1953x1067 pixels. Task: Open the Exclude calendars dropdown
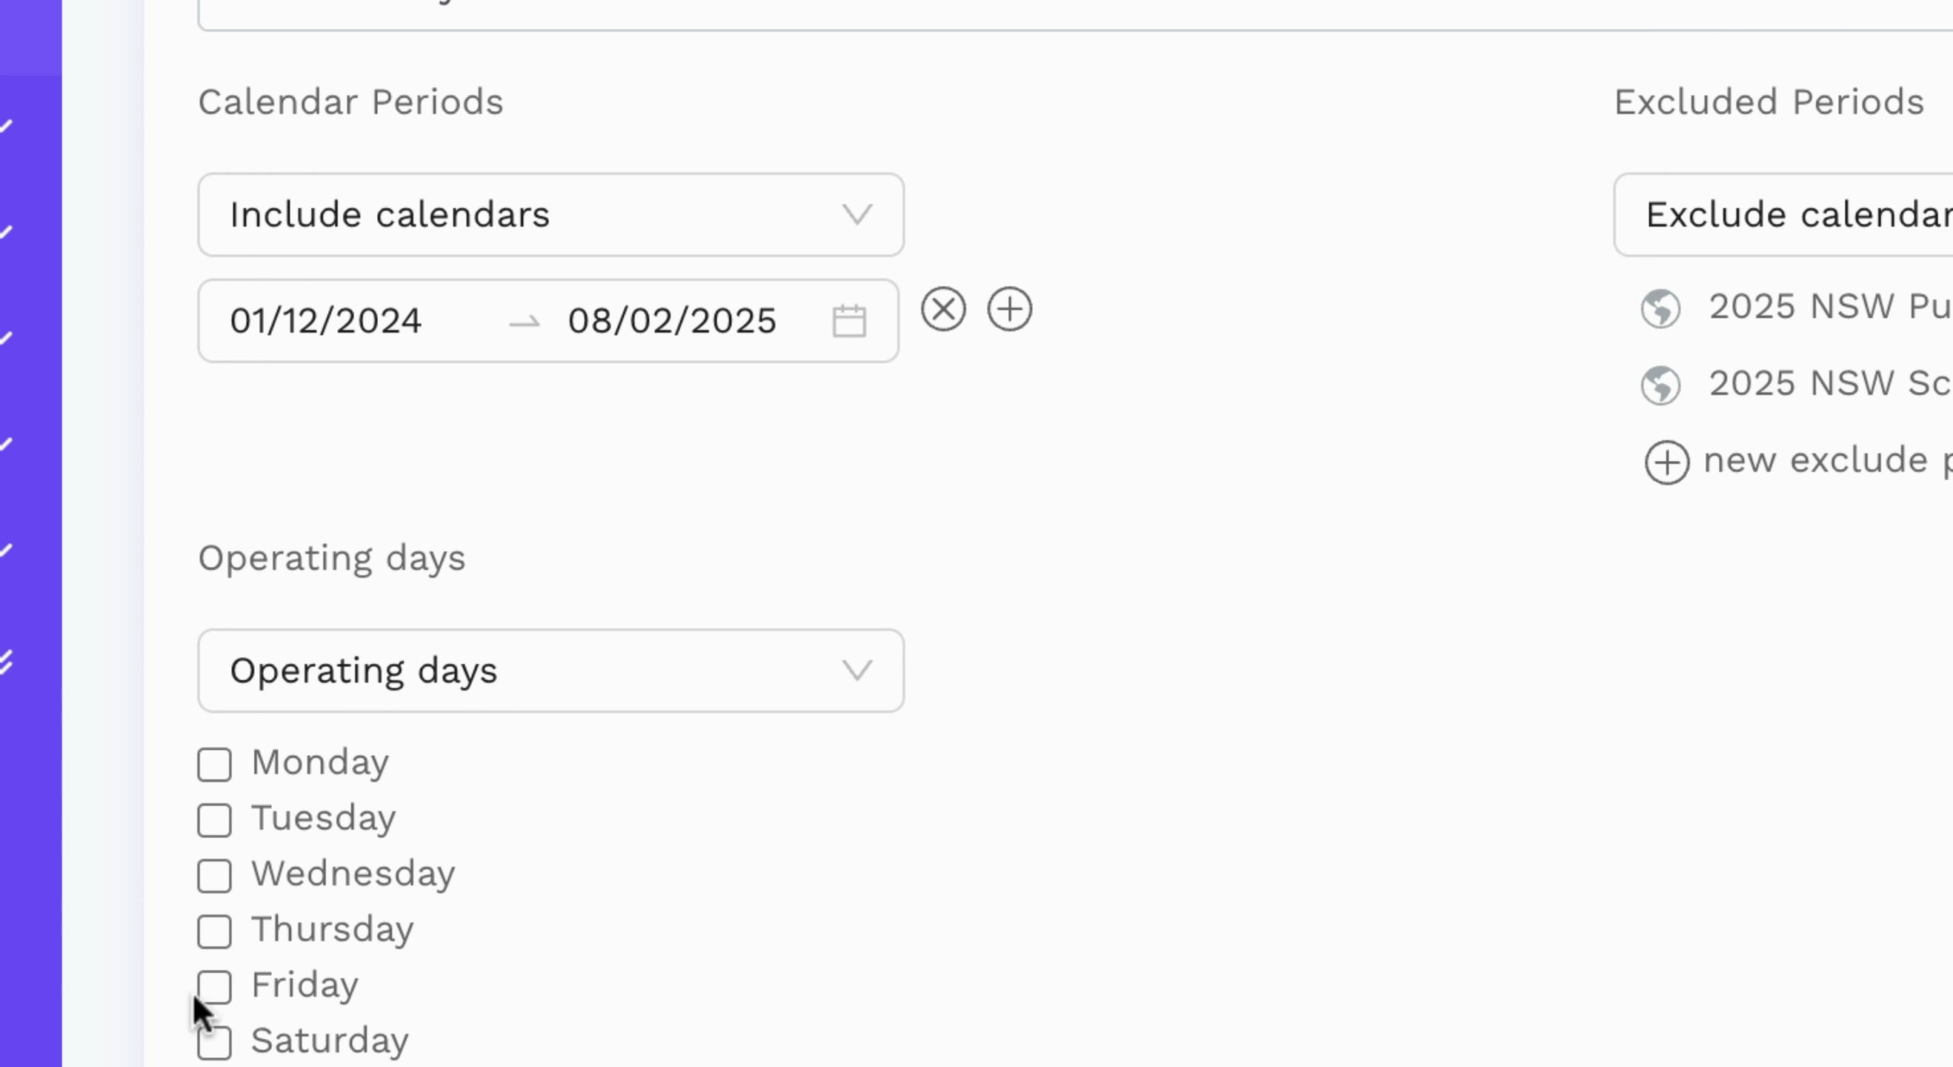[1783, 215]
